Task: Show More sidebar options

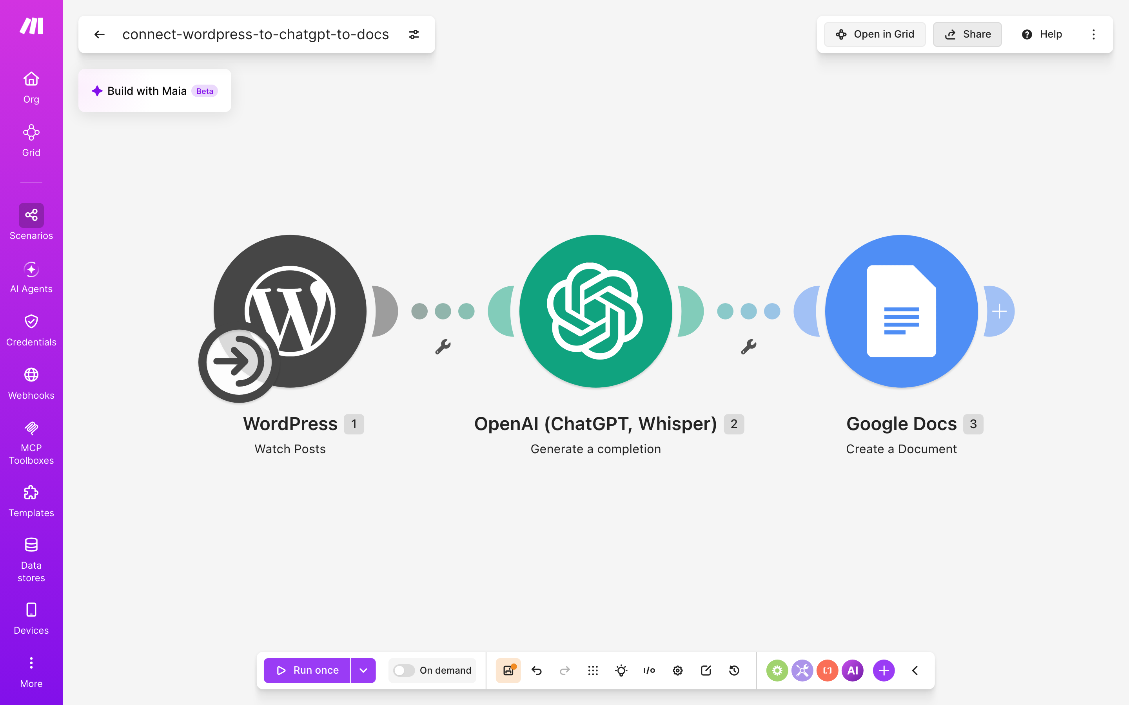Action: pos(31,672)
